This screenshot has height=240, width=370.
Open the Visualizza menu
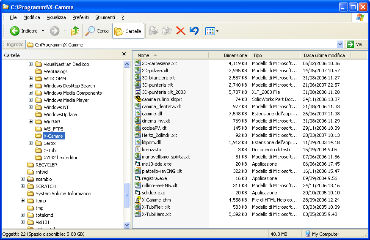click(x=56, y=17)
